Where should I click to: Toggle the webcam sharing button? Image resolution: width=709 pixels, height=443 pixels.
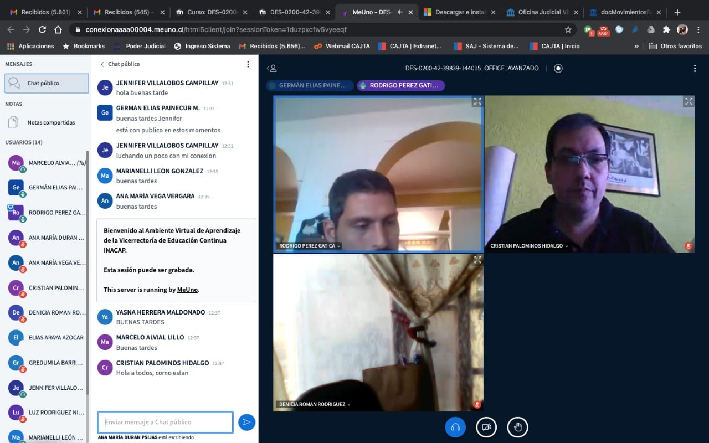point(486,427)
